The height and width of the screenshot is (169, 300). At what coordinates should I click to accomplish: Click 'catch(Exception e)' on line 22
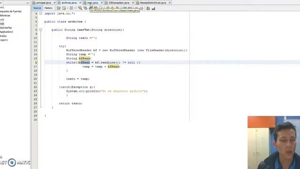[x=77, y=87]
